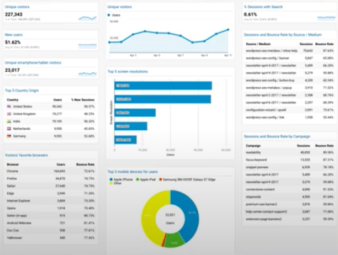Screen dimensions: 338x255
Task: Open Sessions and Bounce Rate by Source / Medium title
Action: pyautogui.click(x=283, y=35)
